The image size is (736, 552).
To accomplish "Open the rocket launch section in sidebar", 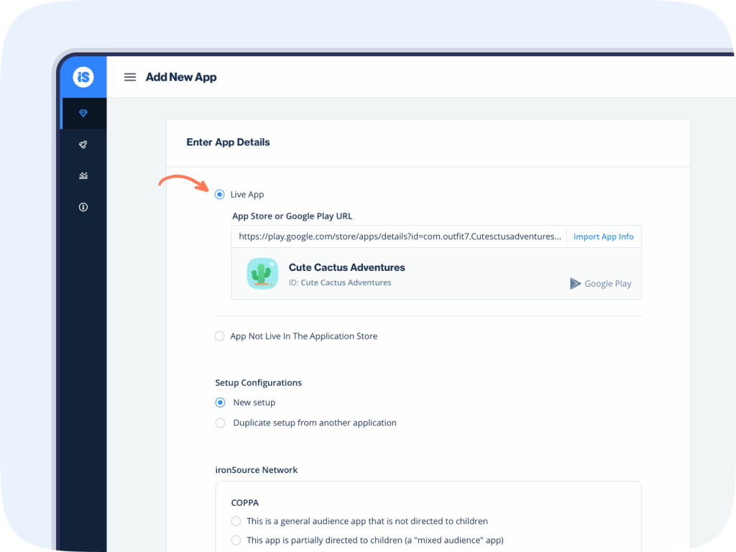I will coord(83,144).
